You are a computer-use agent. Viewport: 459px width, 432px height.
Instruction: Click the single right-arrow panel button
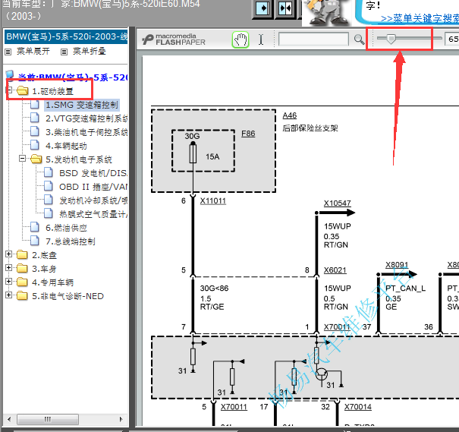tap(263, 8)
